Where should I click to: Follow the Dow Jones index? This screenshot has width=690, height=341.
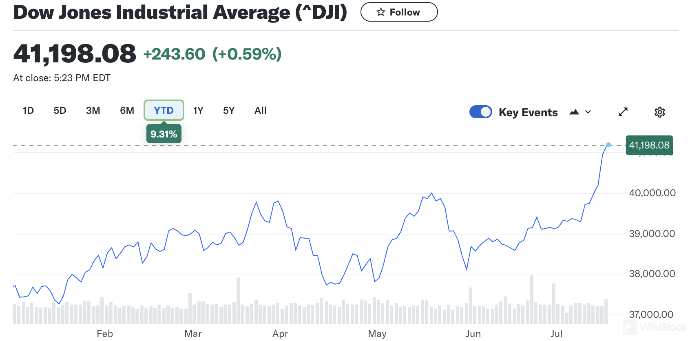399,12
